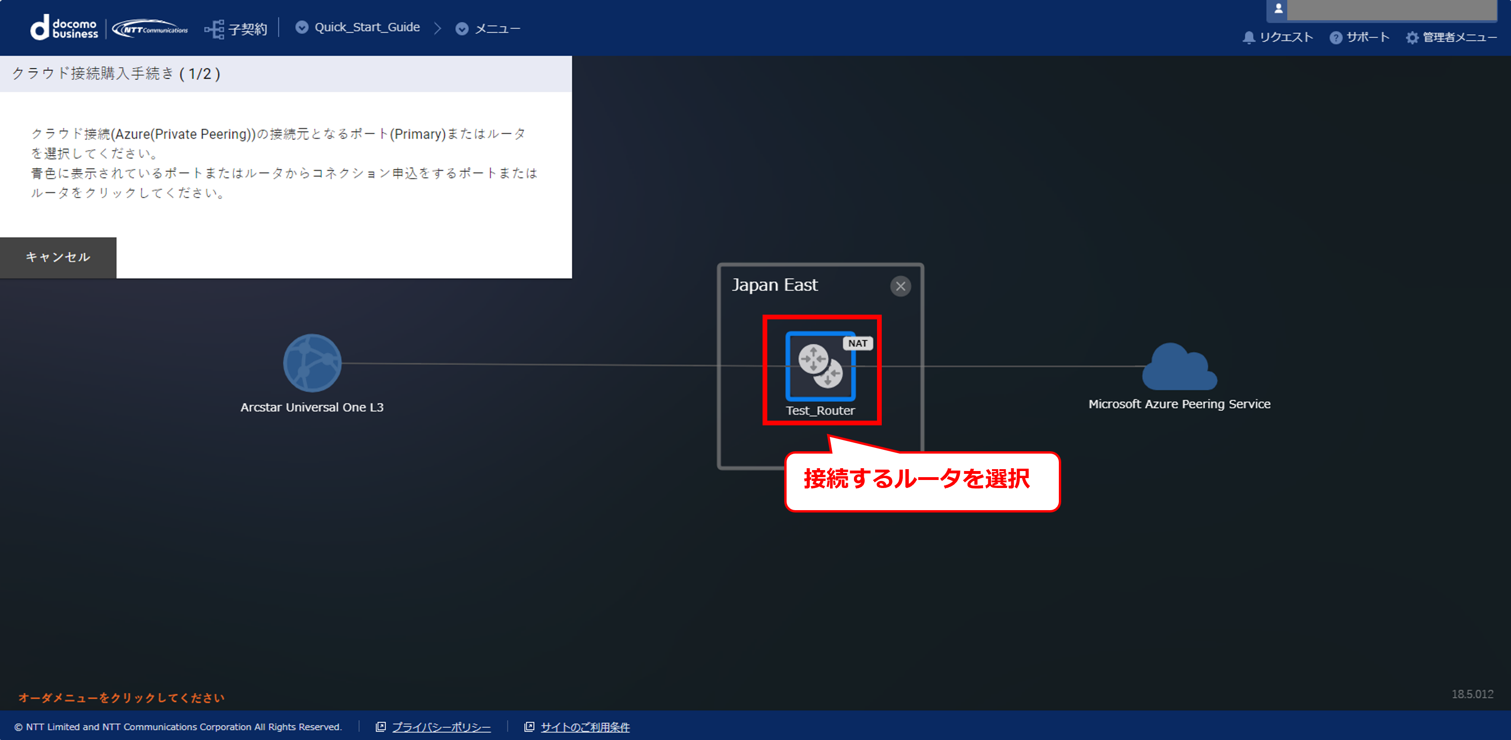Click the NTT Communications logo

pos(150,29)
